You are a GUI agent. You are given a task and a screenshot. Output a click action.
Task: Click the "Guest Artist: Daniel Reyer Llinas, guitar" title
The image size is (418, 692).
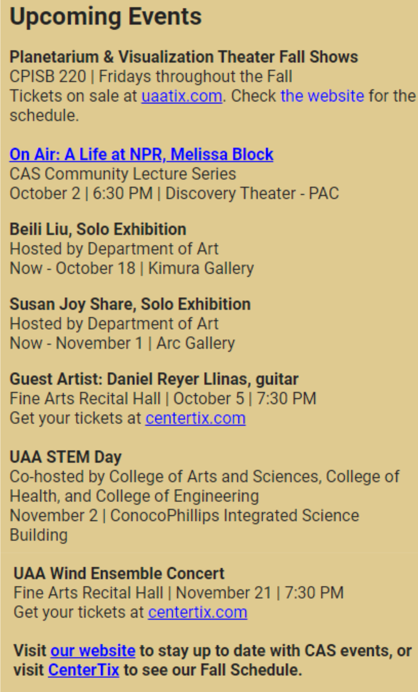coord(154,379)
